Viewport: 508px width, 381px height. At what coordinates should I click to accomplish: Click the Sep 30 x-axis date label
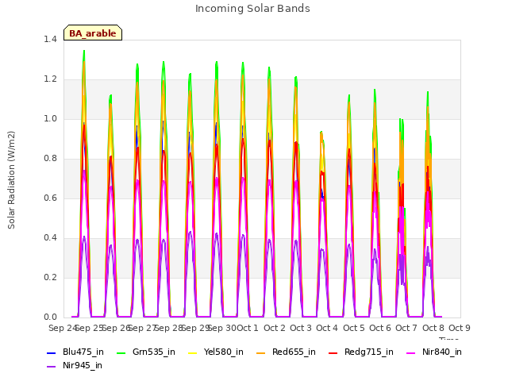[222, 328]
